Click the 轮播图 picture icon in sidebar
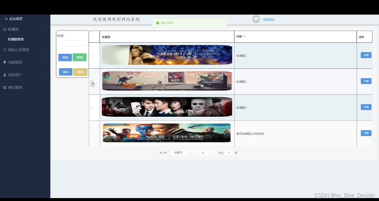The image size is (379, 201). click(x=5, y=29)
